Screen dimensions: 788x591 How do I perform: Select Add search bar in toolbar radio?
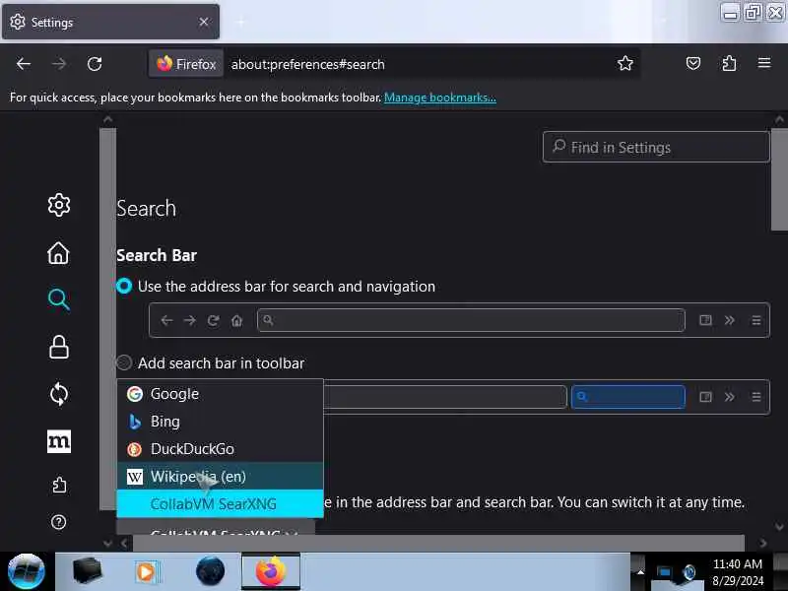point(124,362)
